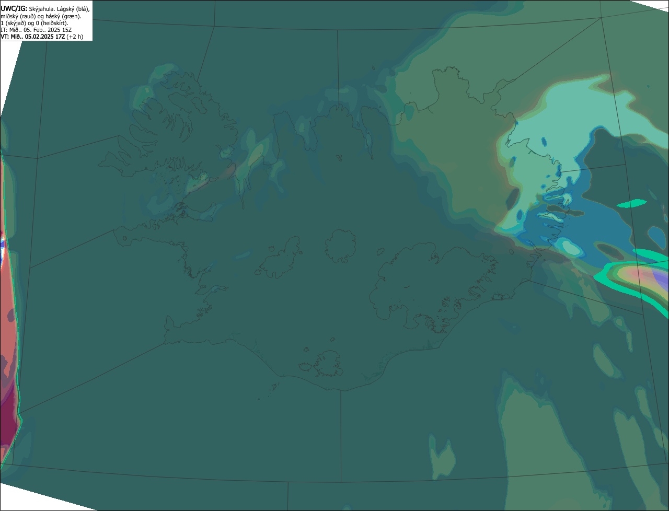Click the "(+2 h)" forecast offset
The height and width of the screenshot is (511, 669).
[75, 37]
